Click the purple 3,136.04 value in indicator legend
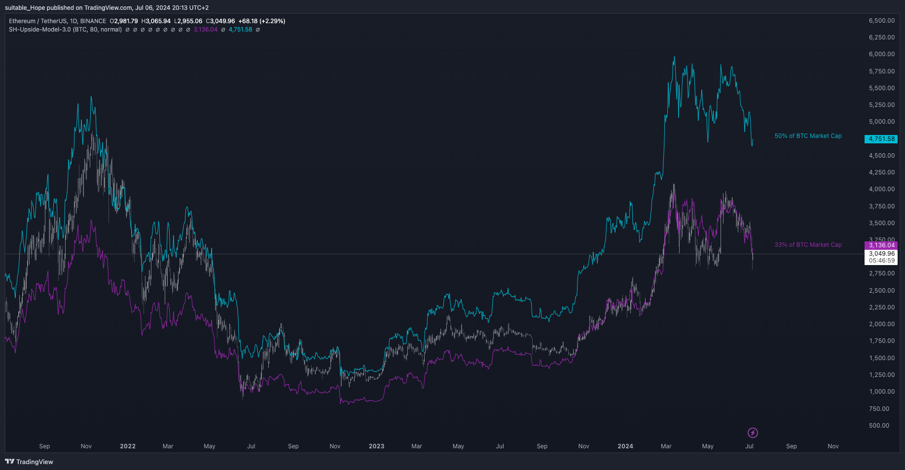The width and height of the screenshot is (905, 470). [x=205, y=30]
